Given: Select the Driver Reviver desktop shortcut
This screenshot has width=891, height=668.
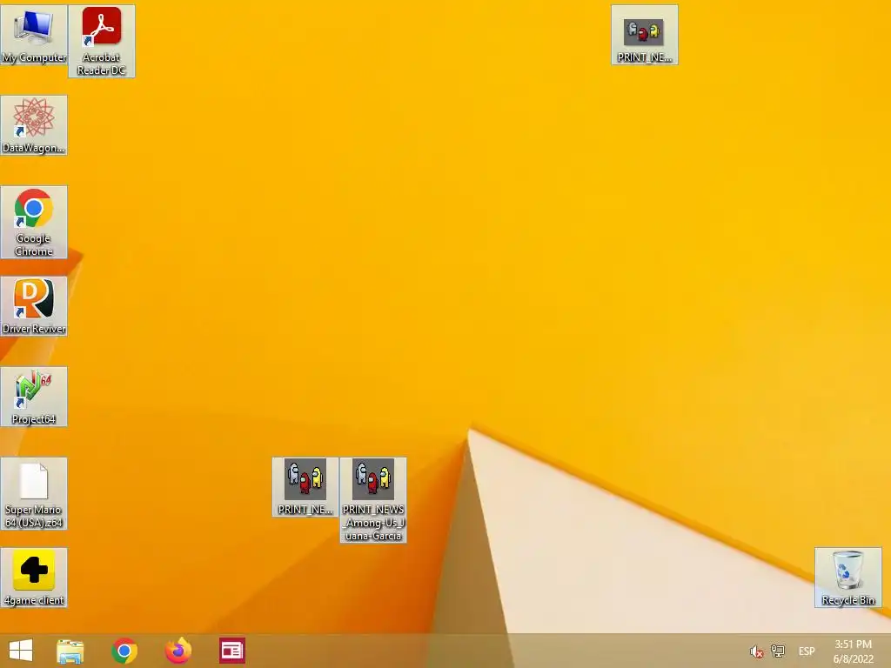Looking at the screenshot, I should (34, 306).
